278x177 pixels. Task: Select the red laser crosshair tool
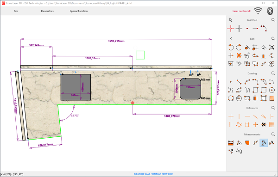click(x=231, y=28)
